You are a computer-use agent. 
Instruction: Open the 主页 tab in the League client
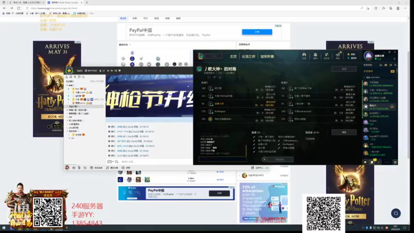pos(233,56)
